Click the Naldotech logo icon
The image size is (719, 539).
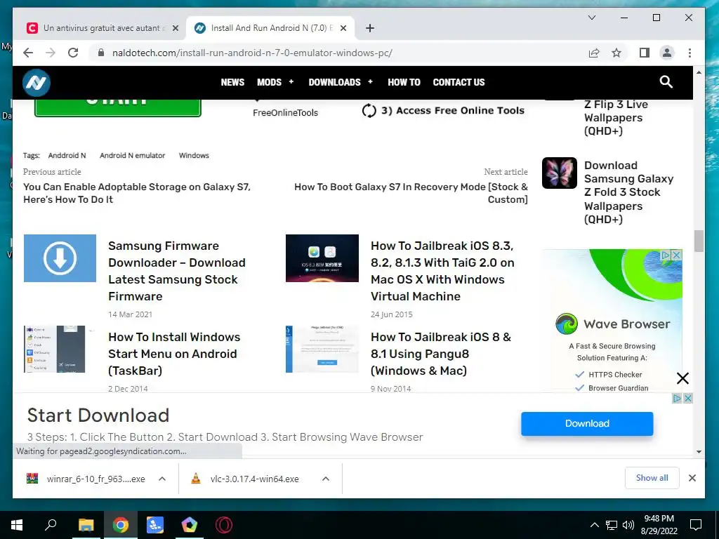(x=37, y=83)
